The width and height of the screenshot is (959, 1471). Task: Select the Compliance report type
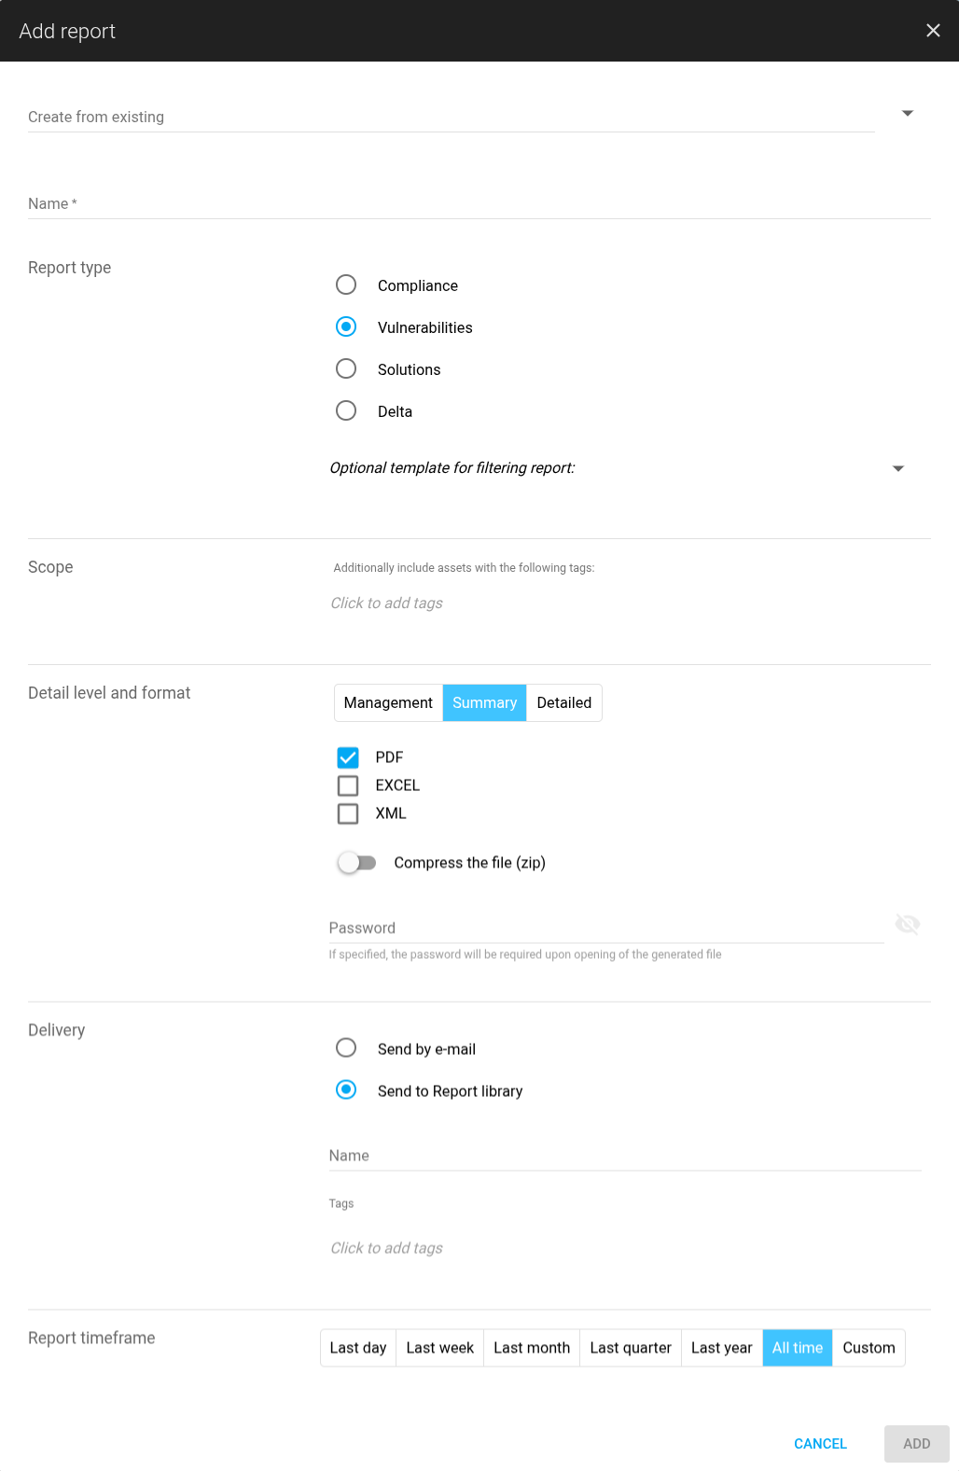346,284
